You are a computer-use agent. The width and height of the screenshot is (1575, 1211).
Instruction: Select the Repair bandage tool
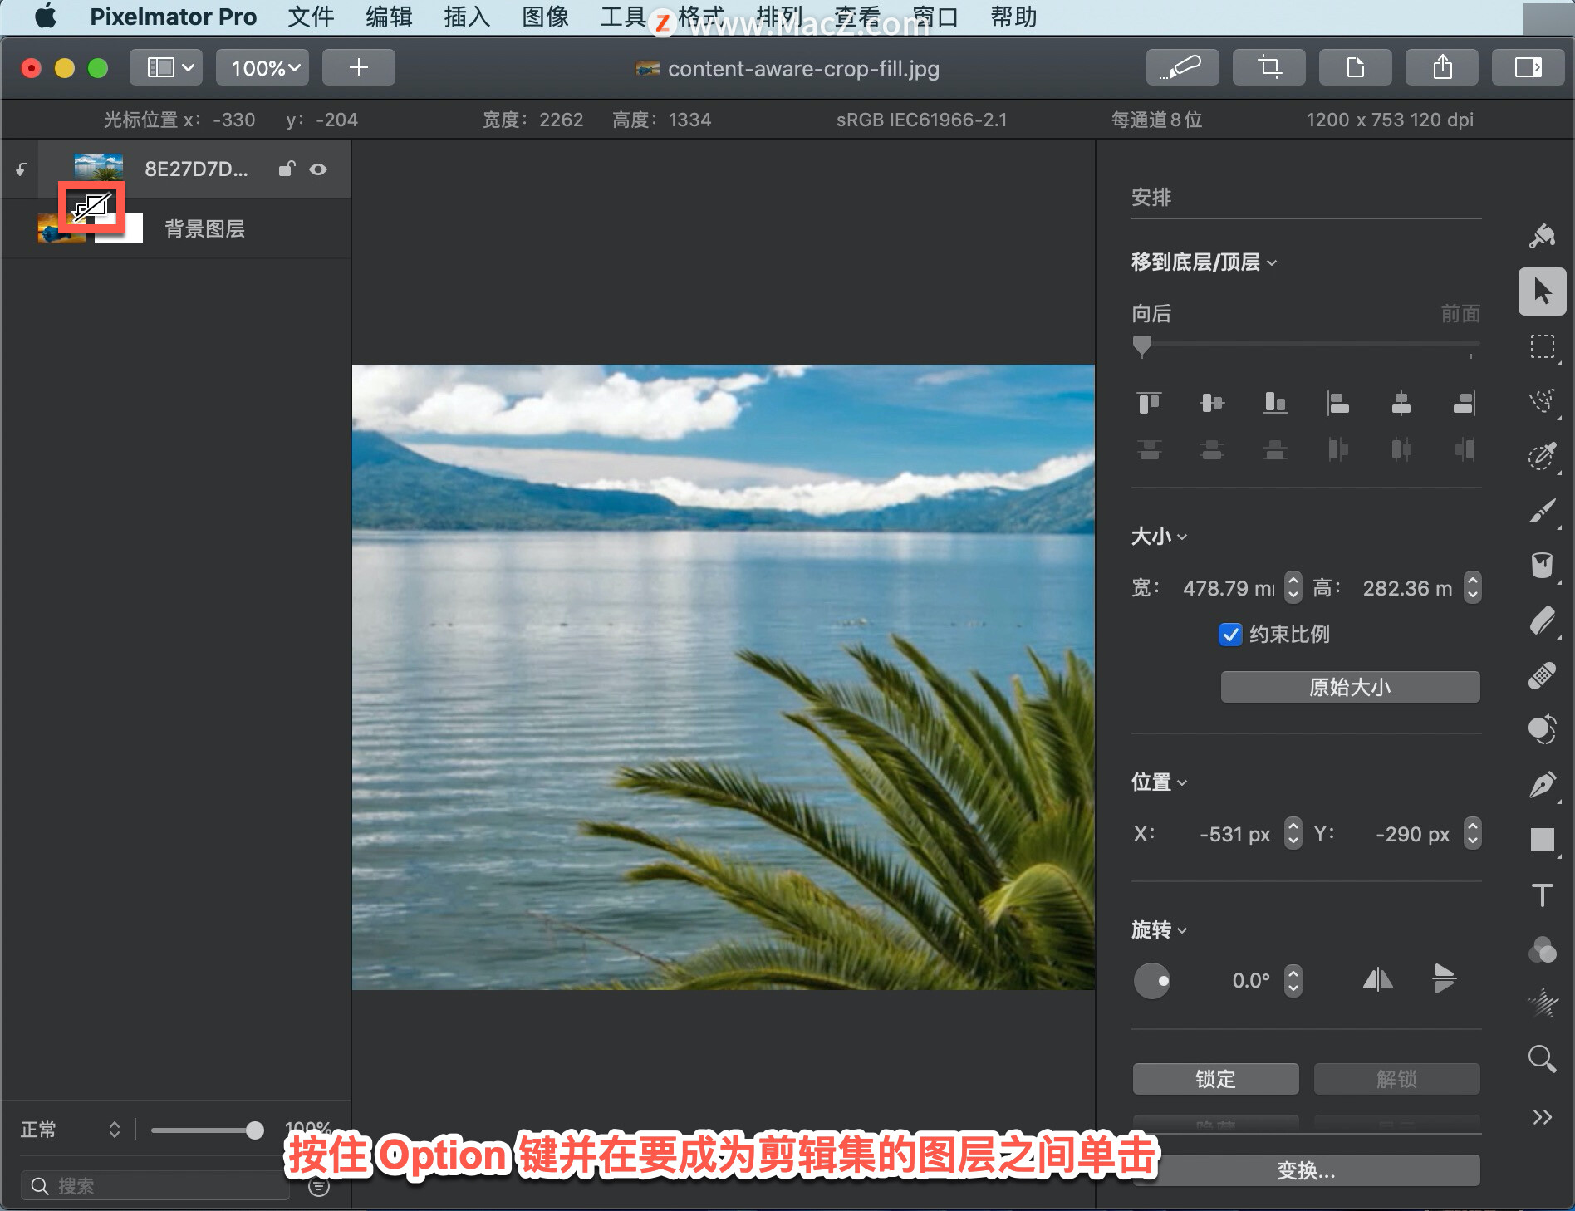click(x=1543, y=675)
